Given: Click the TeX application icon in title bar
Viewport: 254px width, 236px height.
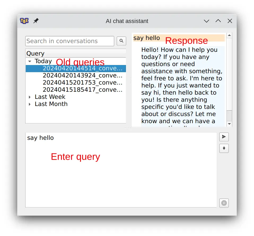Looking at the screenshot, I should click(x=24, y=21).
